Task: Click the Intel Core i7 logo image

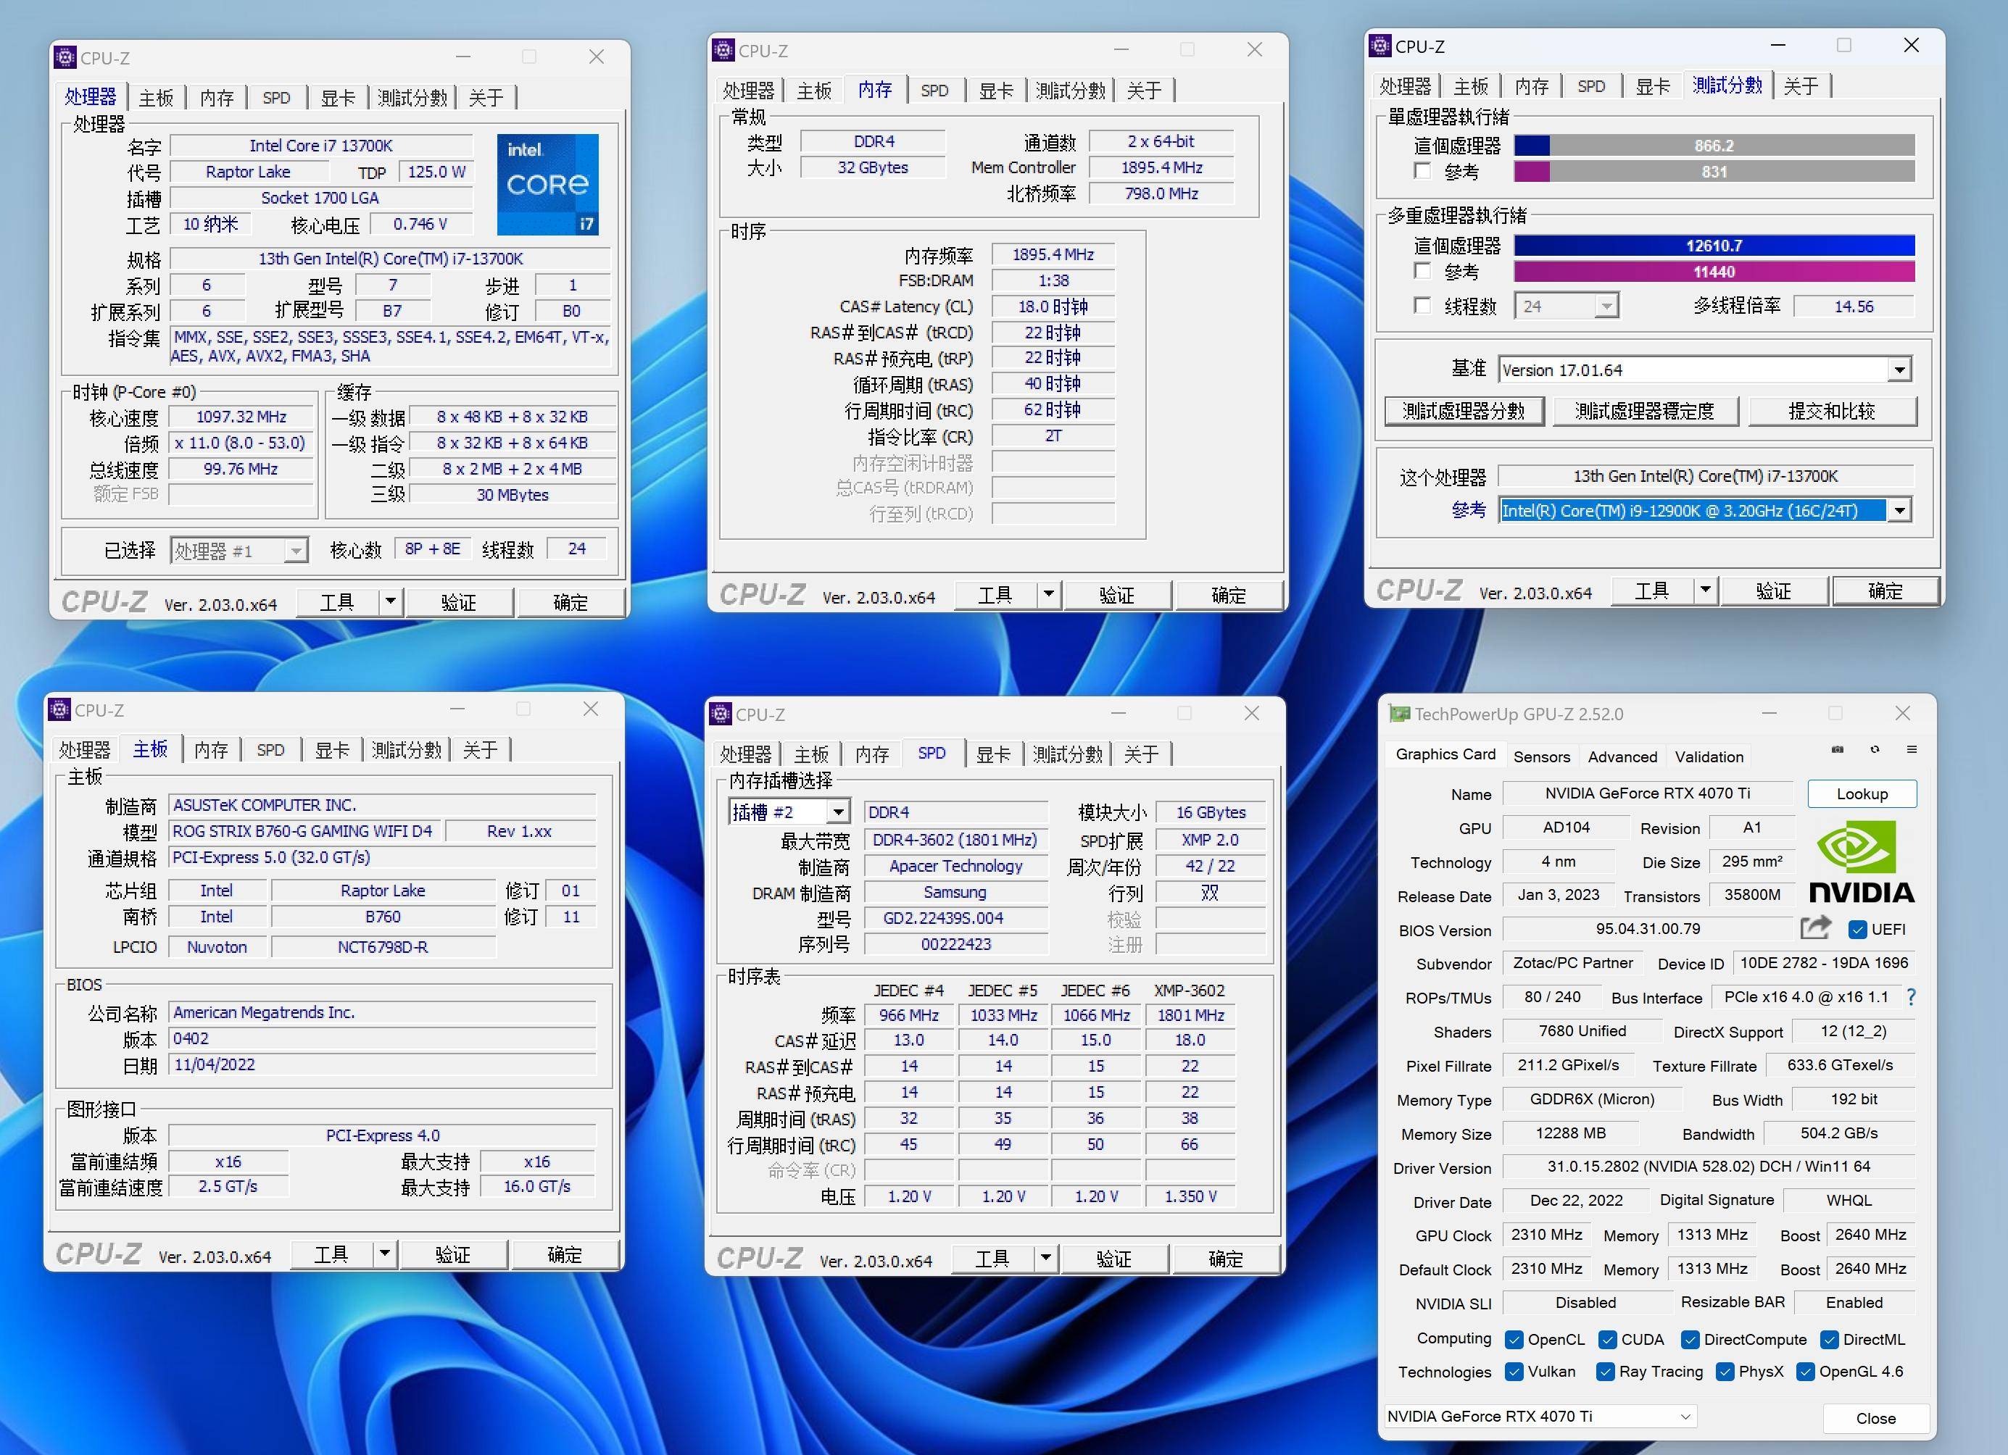Action: 547,184
